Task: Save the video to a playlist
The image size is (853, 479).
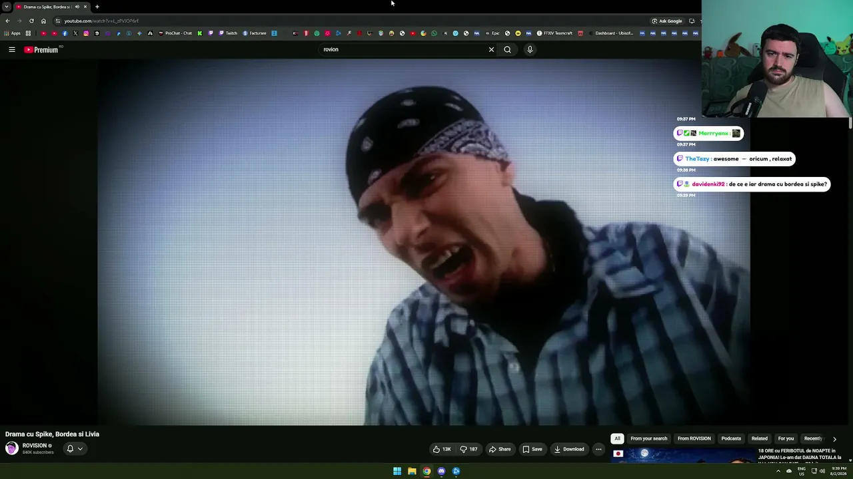Action: [532, 449]
